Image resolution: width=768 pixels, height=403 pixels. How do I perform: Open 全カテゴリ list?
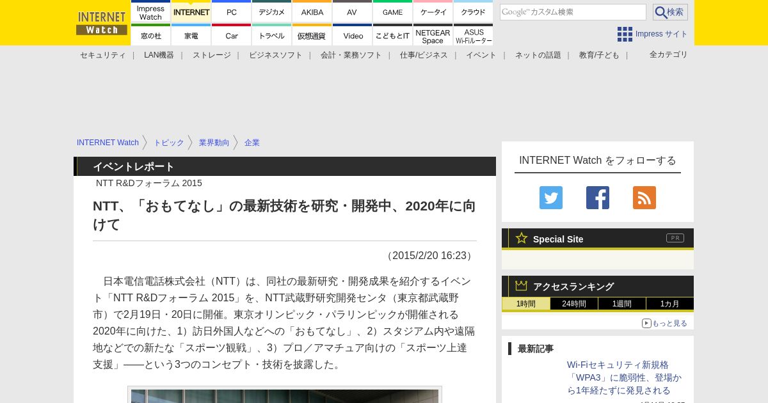tap(669, 54)
